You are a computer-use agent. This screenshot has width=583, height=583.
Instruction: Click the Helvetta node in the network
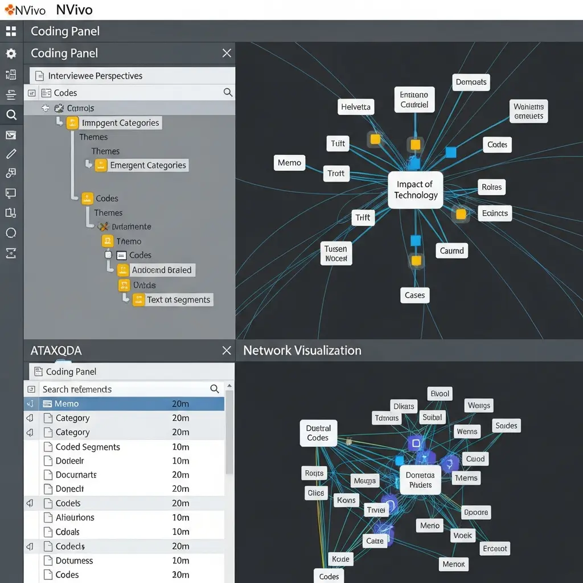356,107
